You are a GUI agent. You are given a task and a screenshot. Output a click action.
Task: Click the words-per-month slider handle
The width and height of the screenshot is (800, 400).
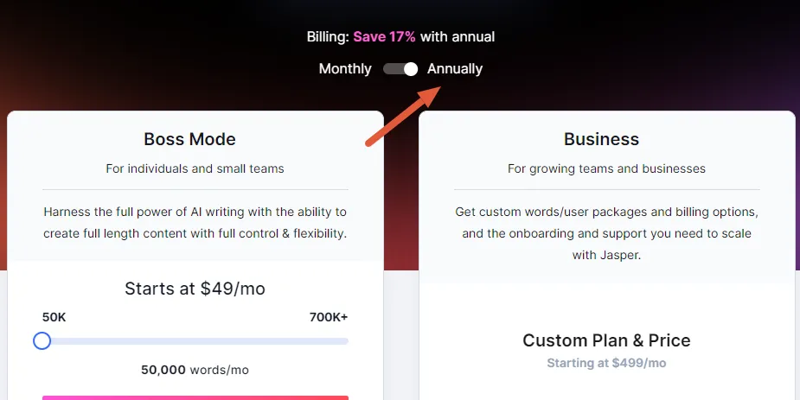click(42, 341)
